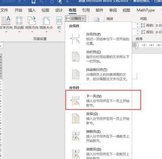Switch to the 审阅 tab
The width and height of the screenshot is (162, 159).
113,10
